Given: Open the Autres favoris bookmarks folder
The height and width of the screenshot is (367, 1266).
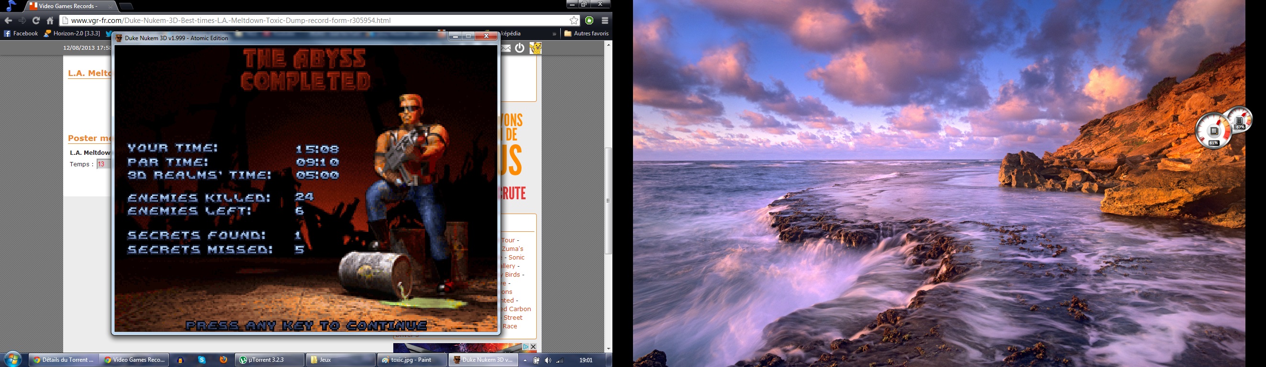Looking at the screenshot, I should point(586,34).
